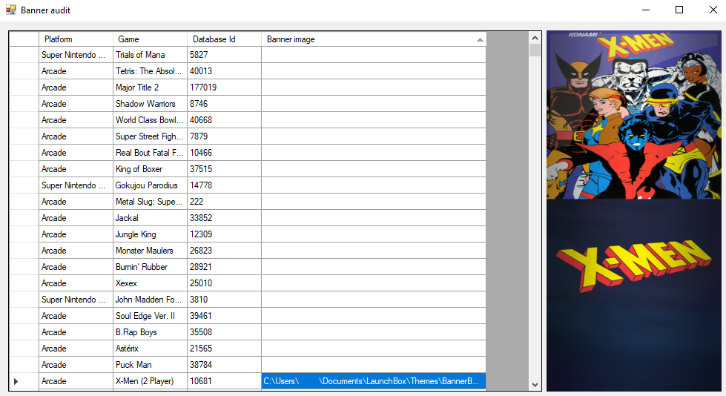Click the selected banner path cell for X-Men
This screenshot has width=726, height=396.
coord(374,381)
